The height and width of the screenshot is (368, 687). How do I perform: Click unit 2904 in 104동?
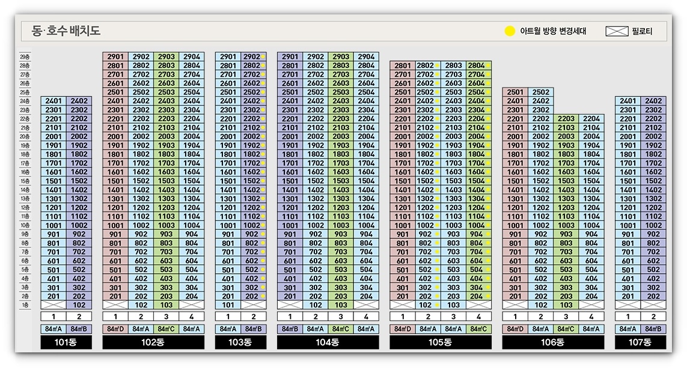click(366, 57)
